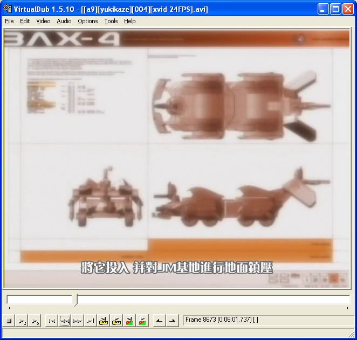Open the Audio menu
357x340 pixels.
pos(64,21)
